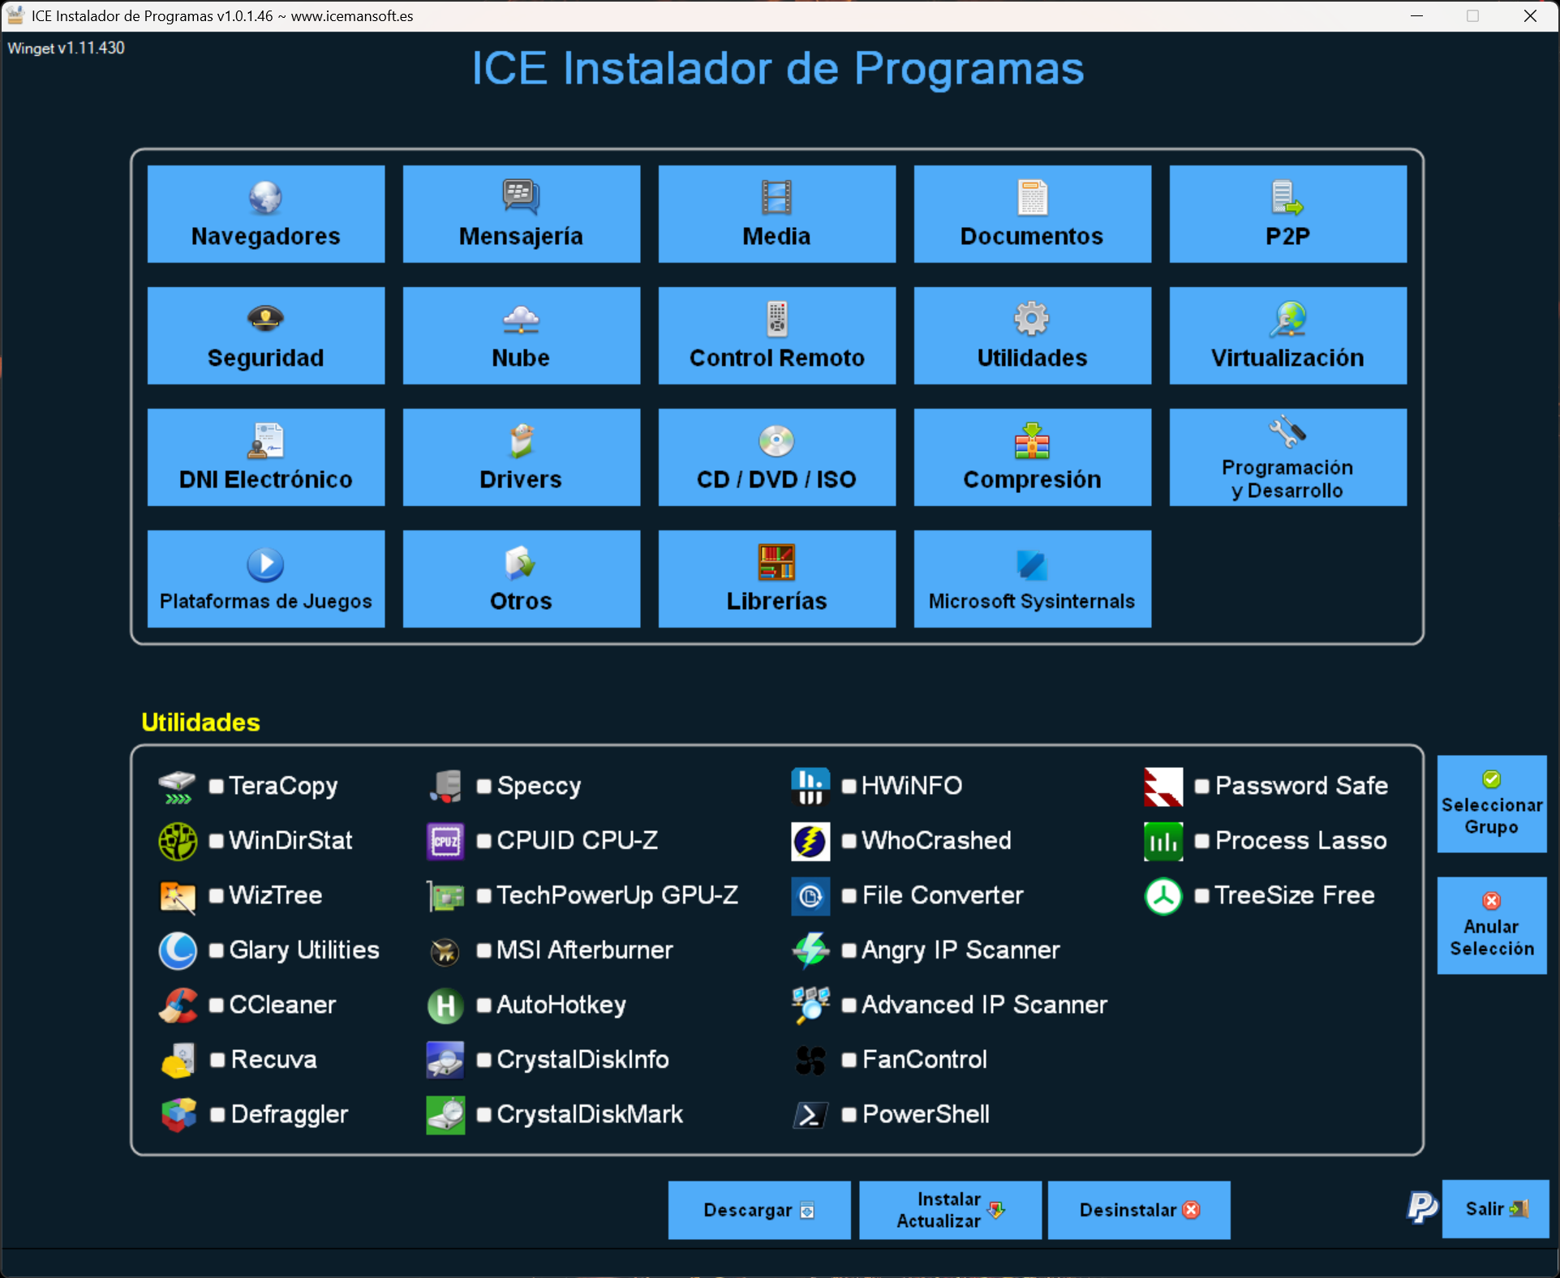
Task: Click the Seleccionar Grupo button
Action: (1491, 804)
